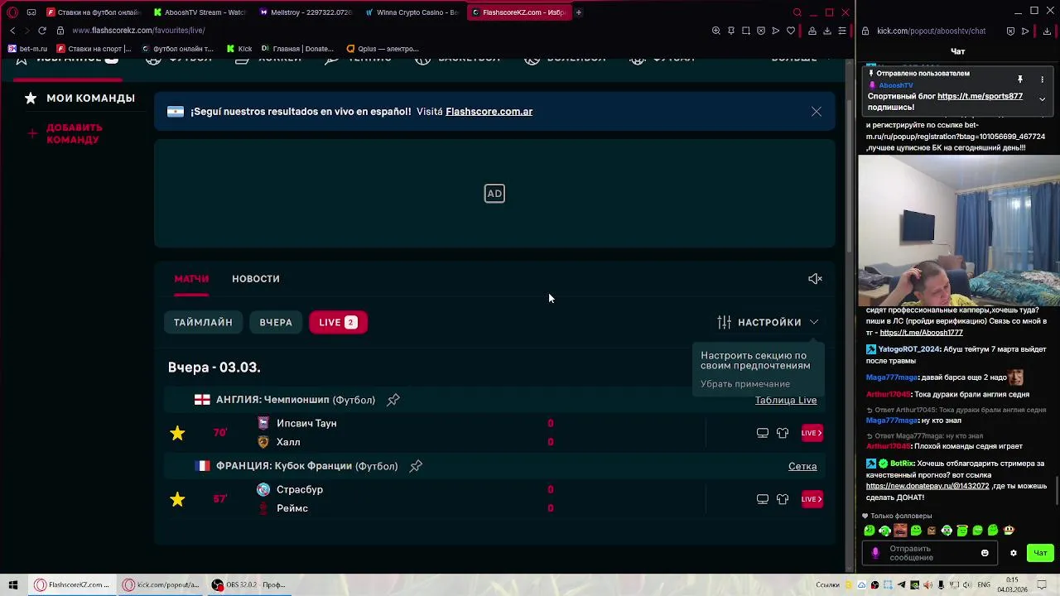Open МОИ КОМАНДЫ star section

(80, 99)
